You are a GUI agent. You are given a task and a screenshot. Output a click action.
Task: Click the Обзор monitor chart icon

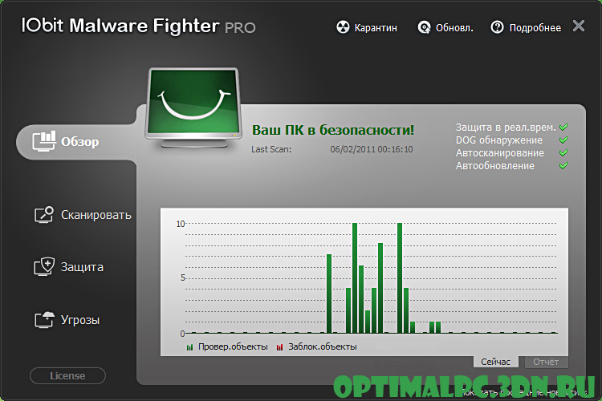tap(44, 141)
